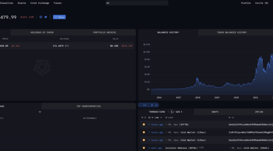Select the Transactions tab
This screenshot has height=151, width=273.
(x=157, y=112)
